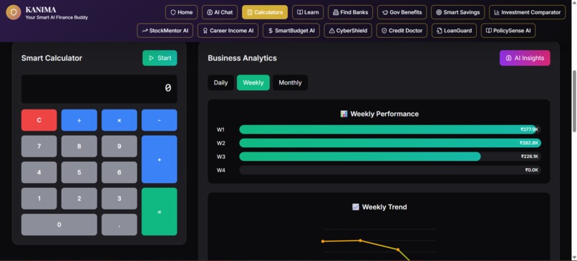Open SmartBudget AI tool

coord(291,31)
